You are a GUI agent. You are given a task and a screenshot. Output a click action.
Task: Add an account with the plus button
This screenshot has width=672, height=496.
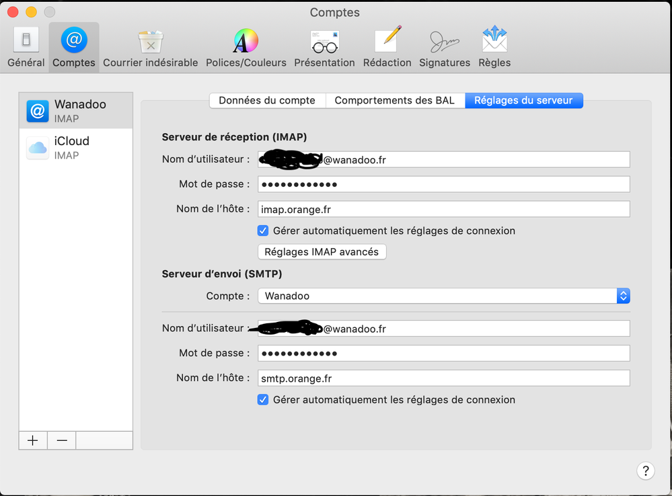click(x=33, y=440)
